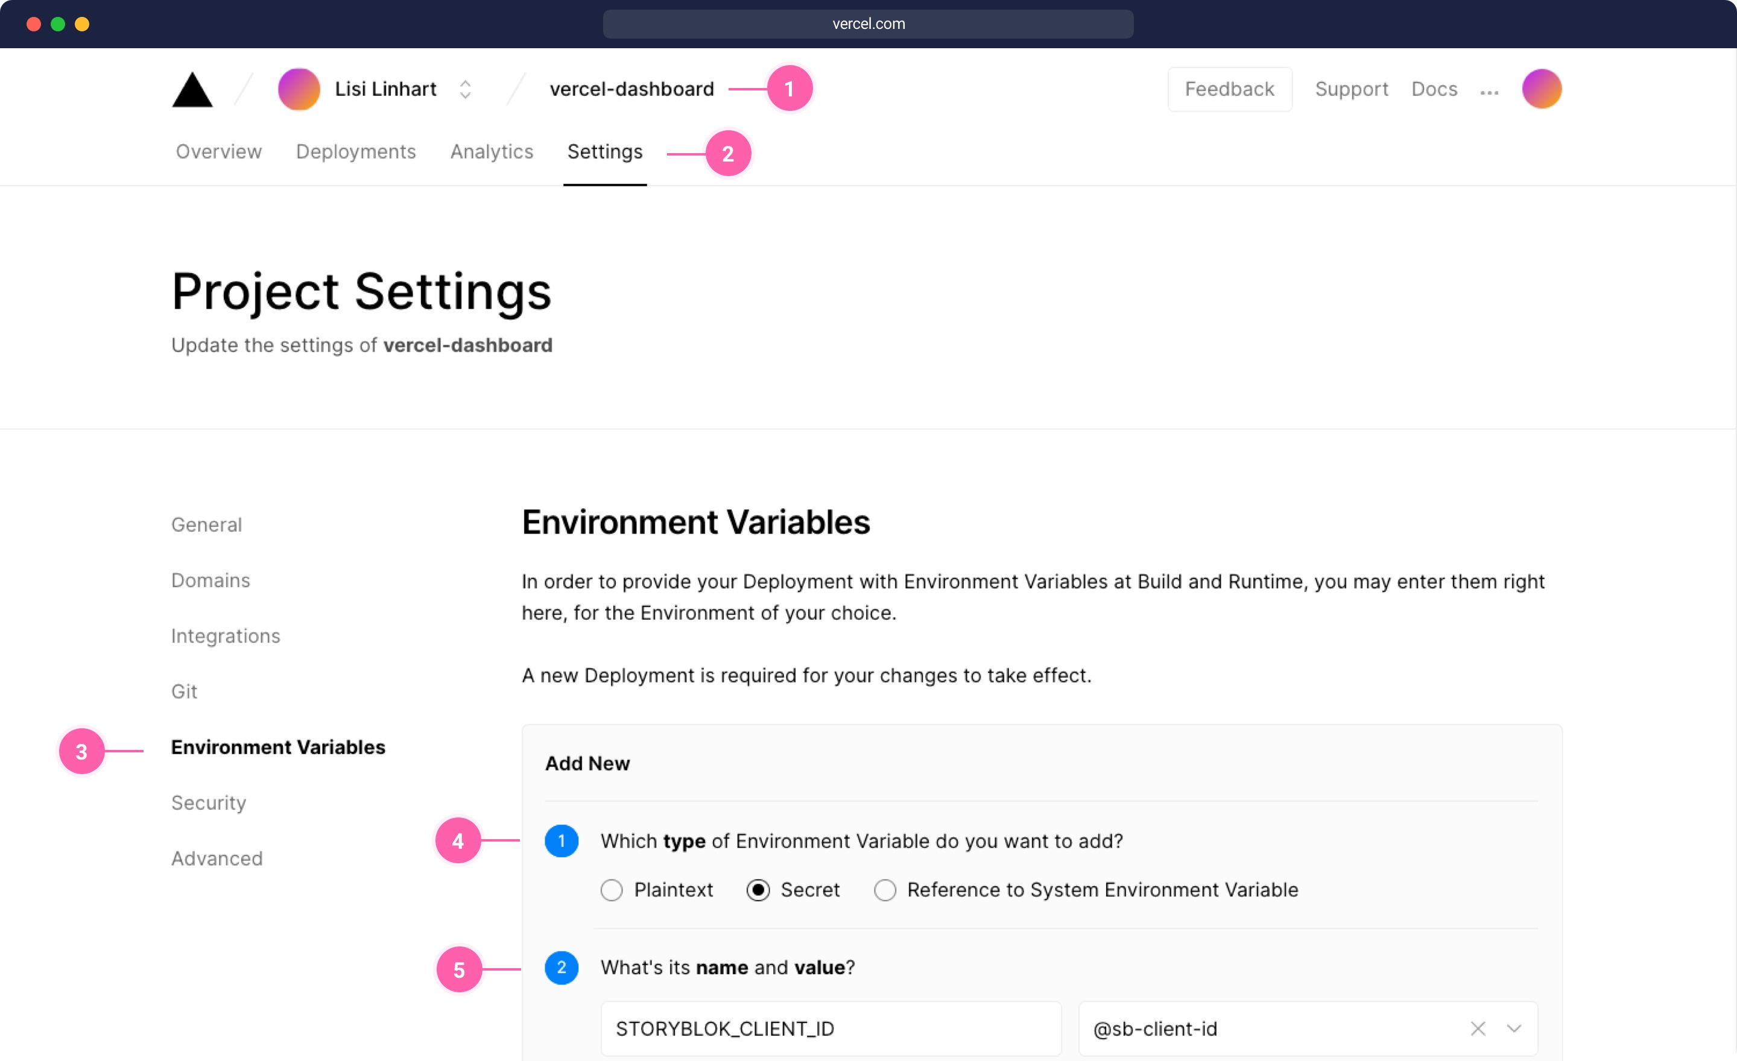Select Reference to System Environment Variable option
The image size is (1737, 1061).
(x=885, y=890)
